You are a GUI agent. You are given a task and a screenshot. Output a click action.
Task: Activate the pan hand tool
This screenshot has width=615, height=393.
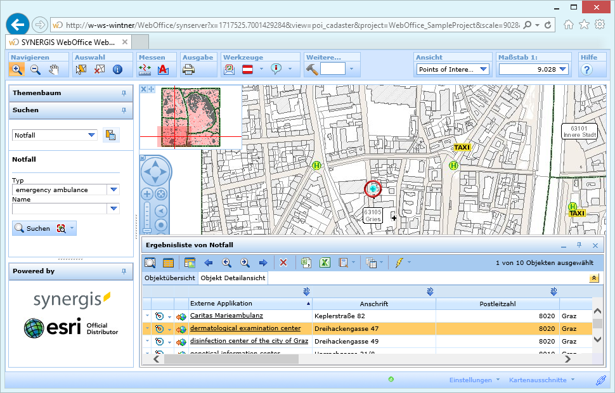[54, 70]
